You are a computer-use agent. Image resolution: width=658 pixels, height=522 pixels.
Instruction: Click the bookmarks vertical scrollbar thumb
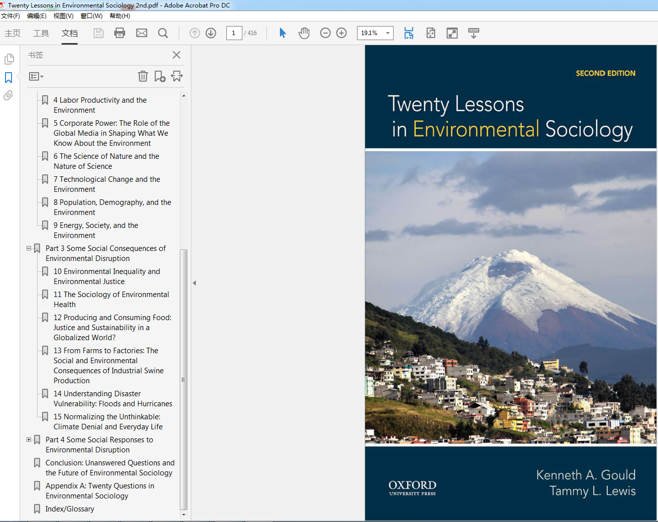tap(183, 379)
